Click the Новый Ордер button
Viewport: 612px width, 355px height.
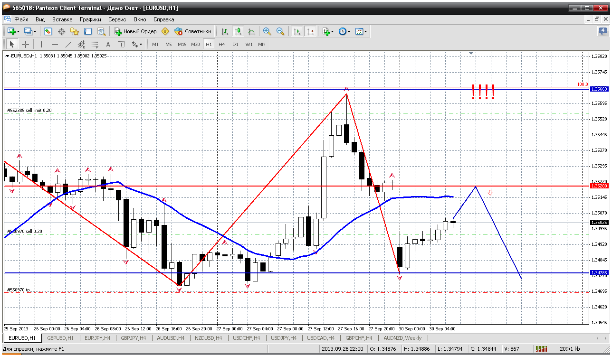pyautogui.click(x=135, y=31)
